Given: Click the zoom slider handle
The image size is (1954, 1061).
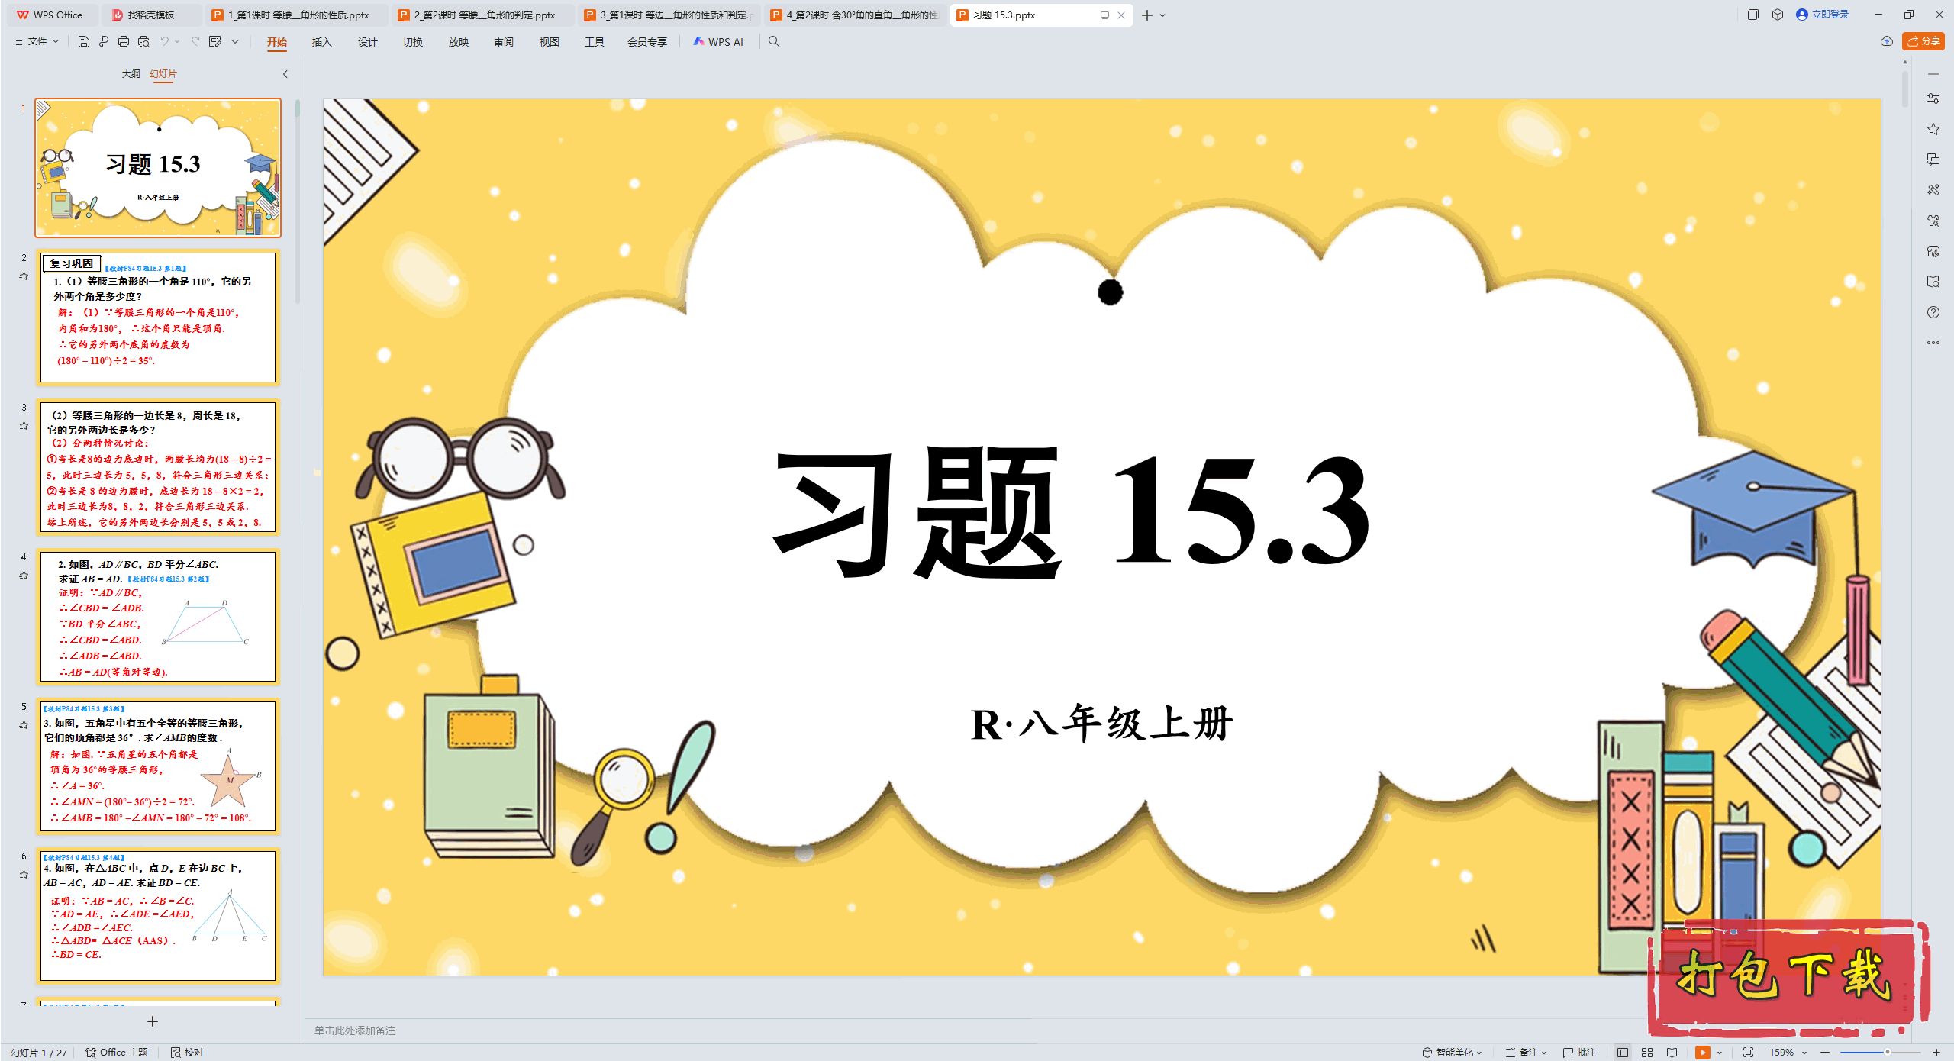Looking at the screenshot, I should (x=1888, y=1053).
